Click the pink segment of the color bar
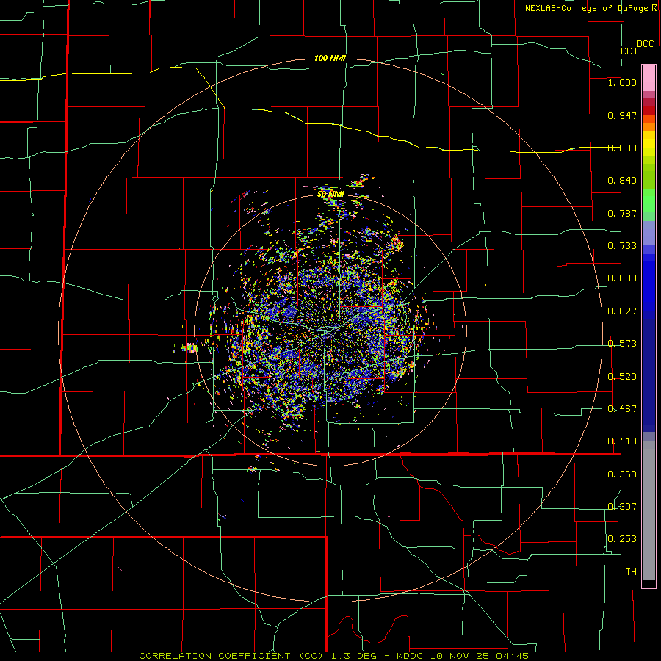The image size is (661, 661). (x=649, y=79)
